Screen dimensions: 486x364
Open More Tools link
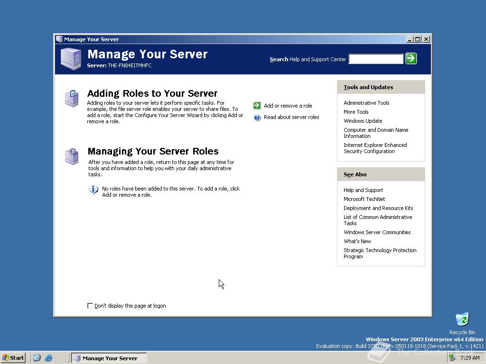[x=356, y=112]
